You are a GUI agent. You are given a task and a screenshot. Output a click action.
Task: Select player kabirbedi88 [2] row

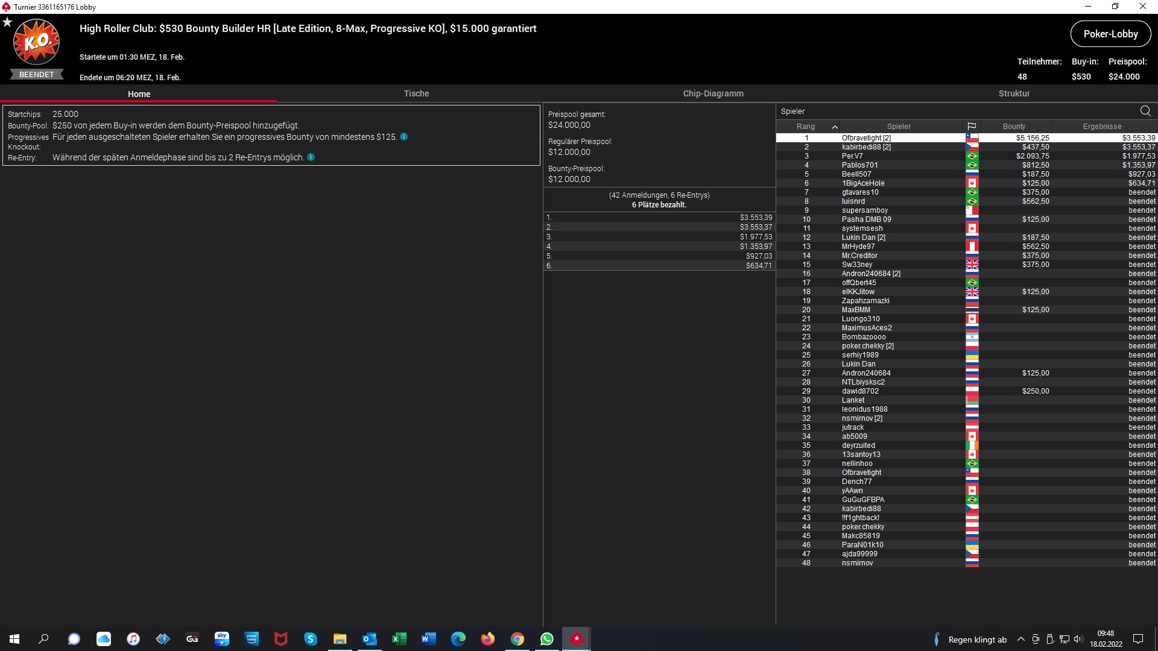pos(866,147)
